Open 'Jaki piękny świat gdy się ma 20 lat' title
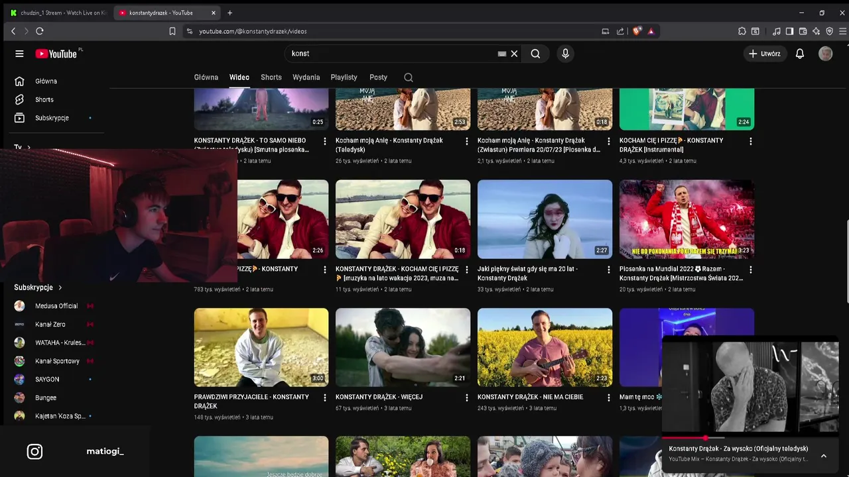 527,274
